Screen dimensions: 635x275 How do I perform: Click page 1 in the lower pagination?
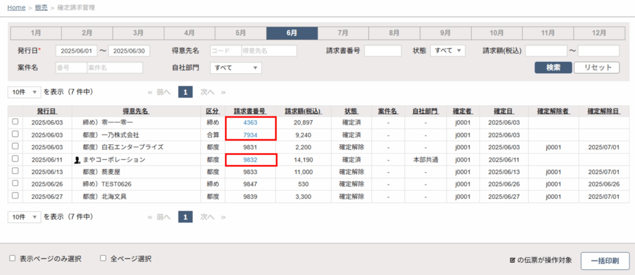[185, 217]
